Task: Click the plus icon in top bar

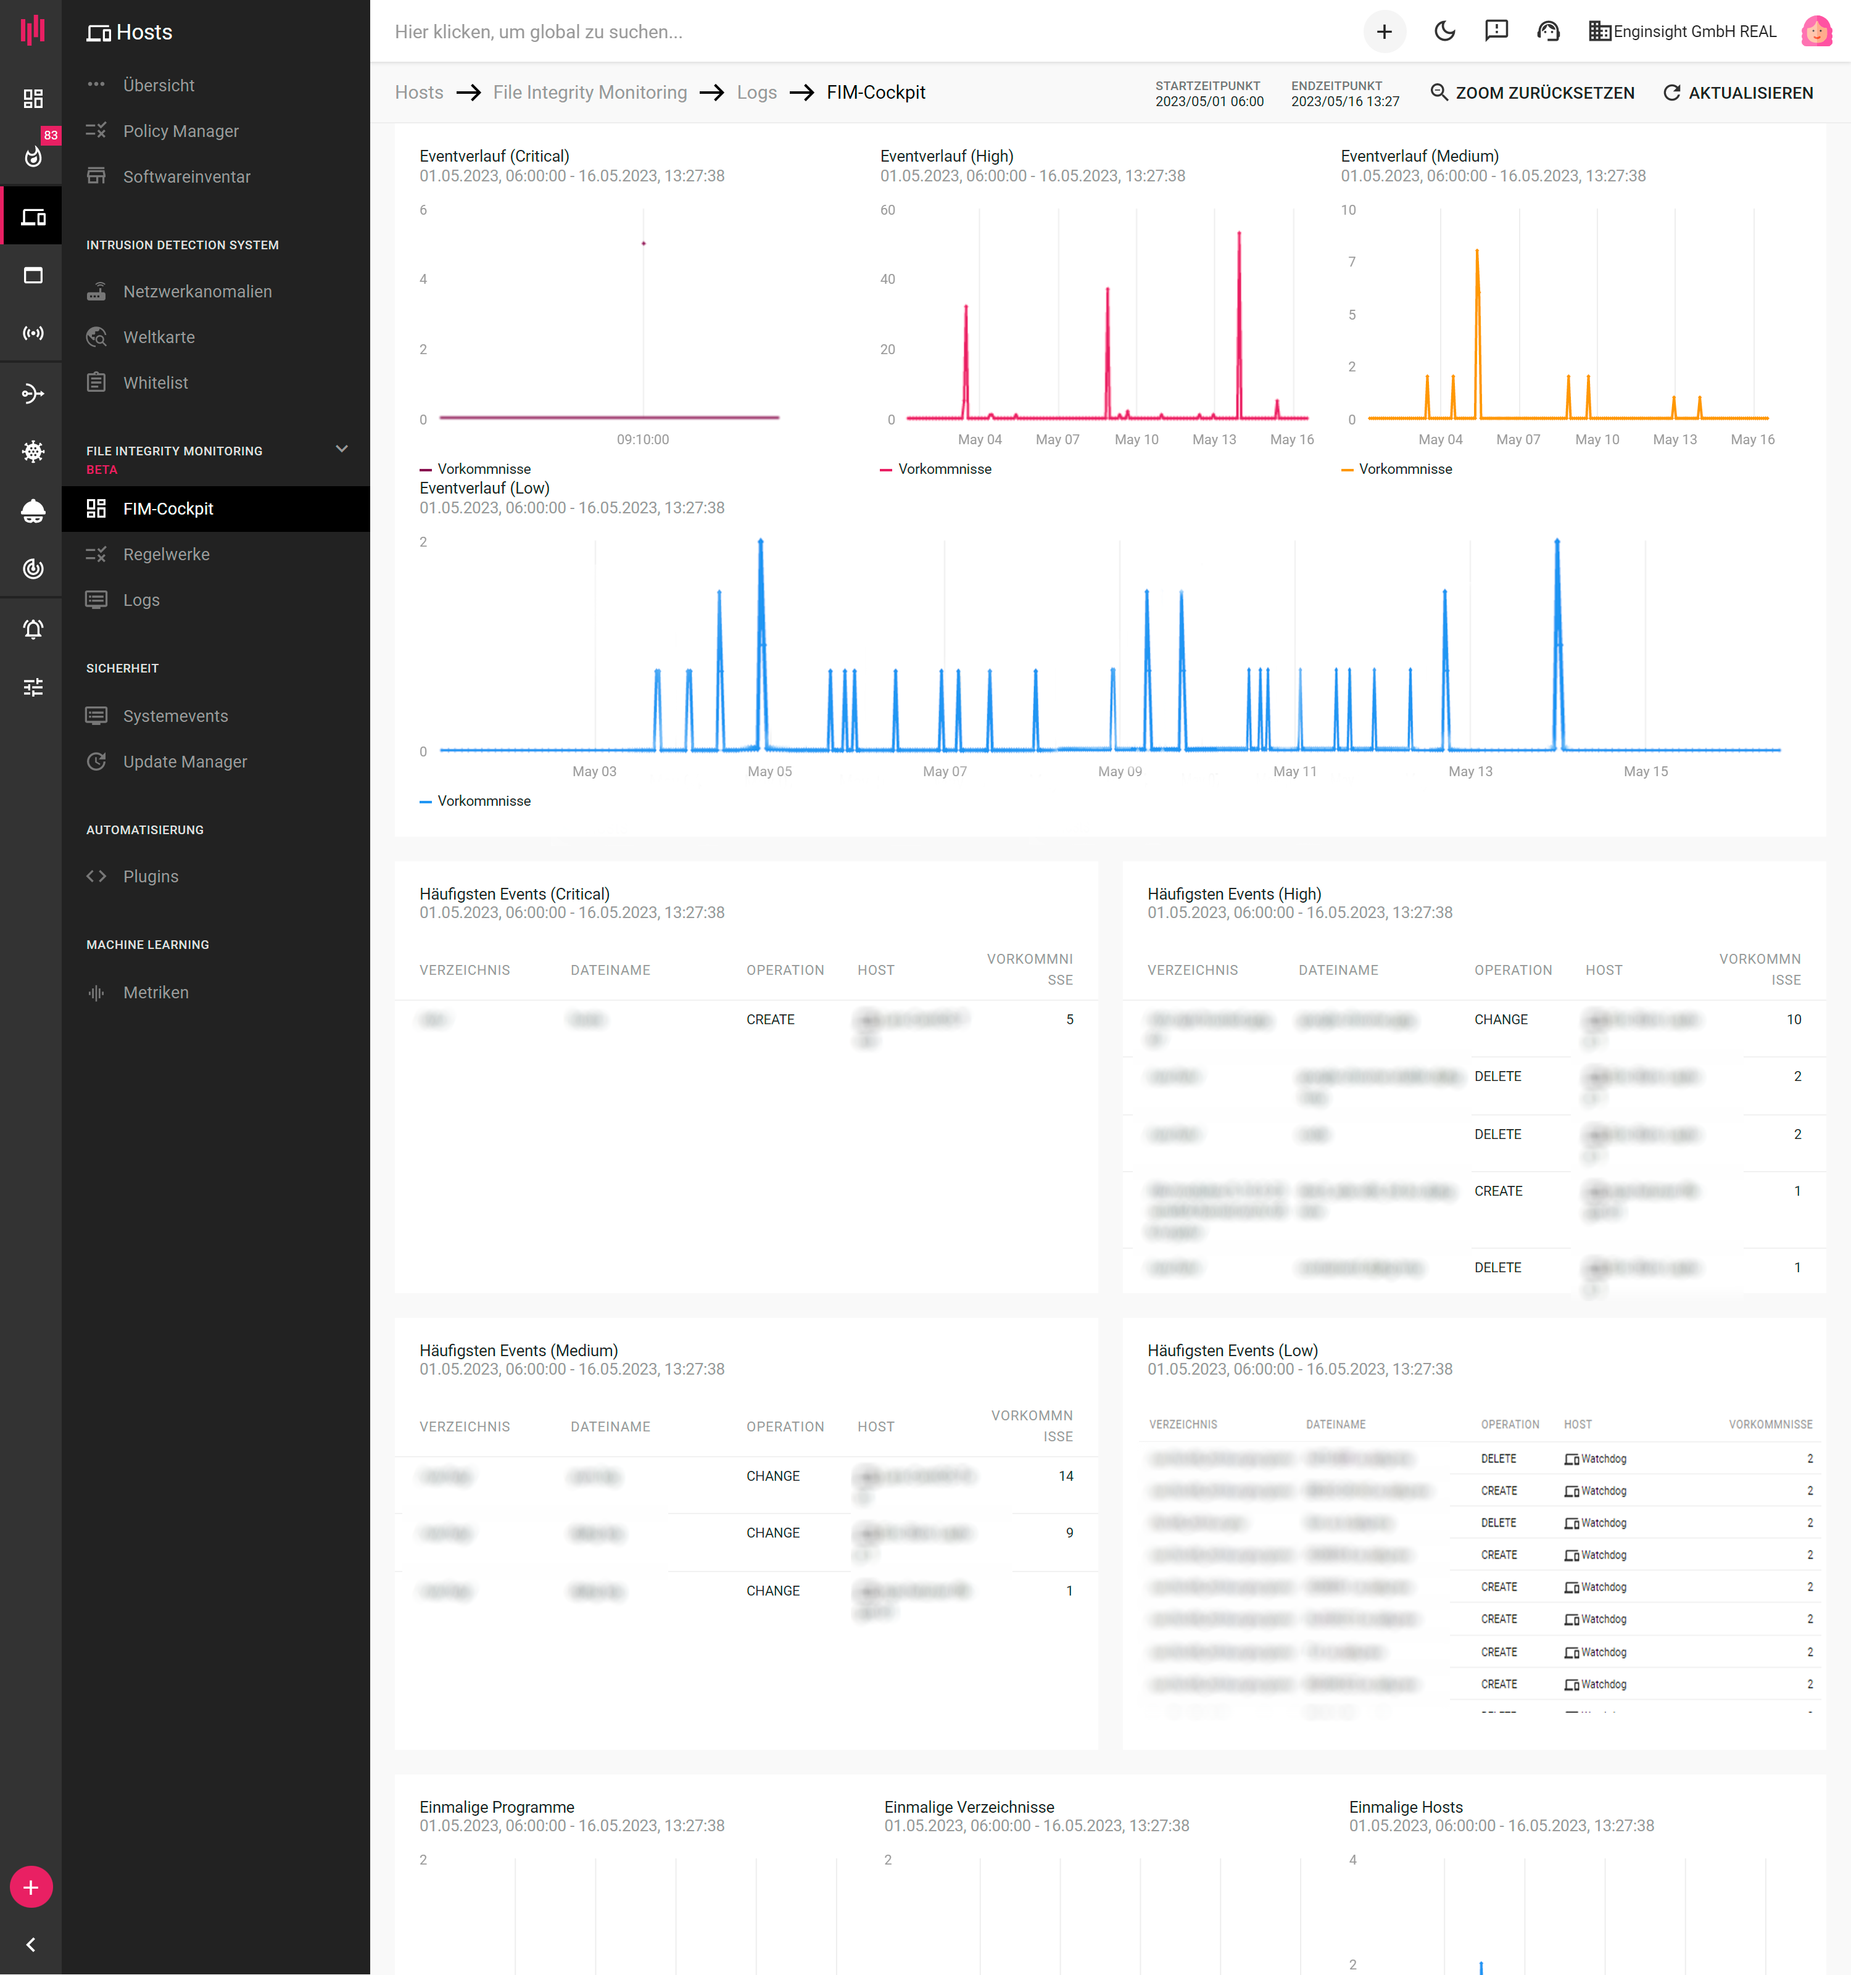Action: 1384,32
